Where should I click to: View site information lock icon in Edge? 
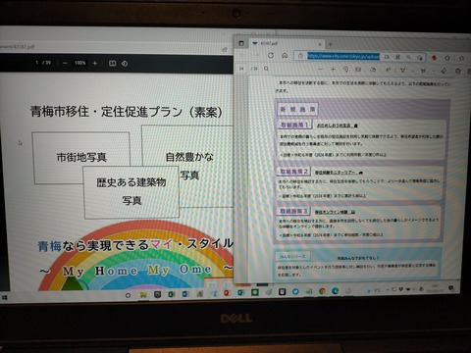[300, 56]
